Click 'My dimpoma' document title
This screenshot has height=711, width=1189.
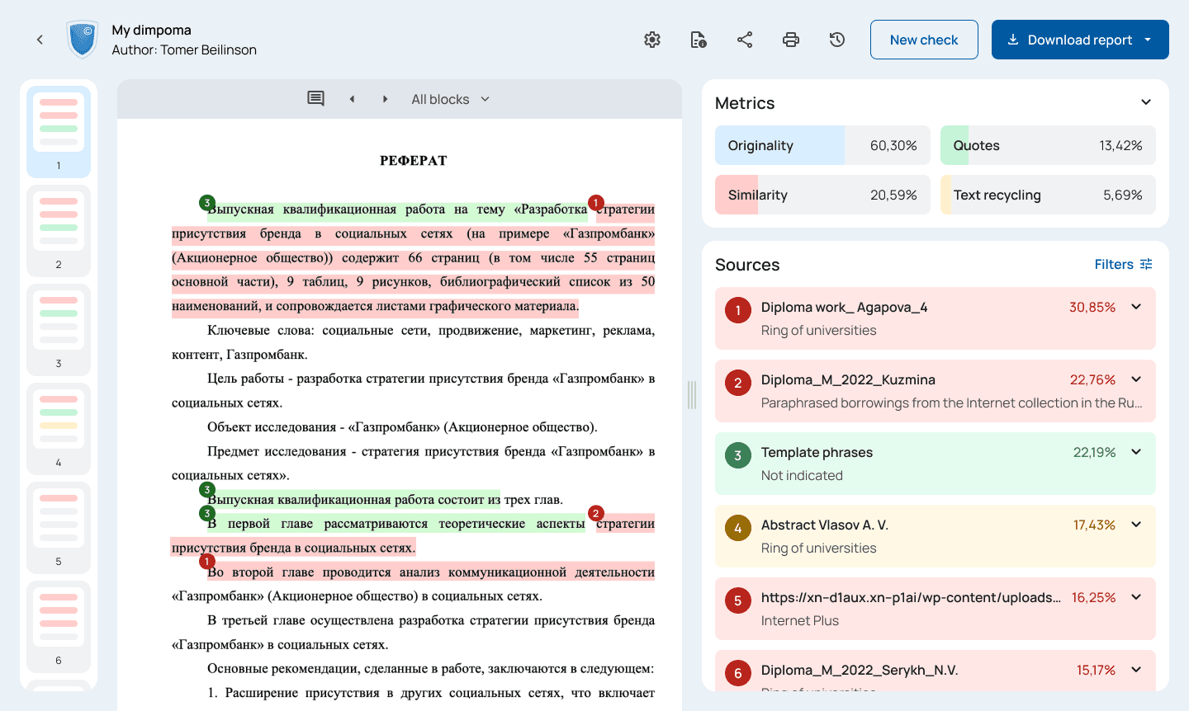click(151, 30)
